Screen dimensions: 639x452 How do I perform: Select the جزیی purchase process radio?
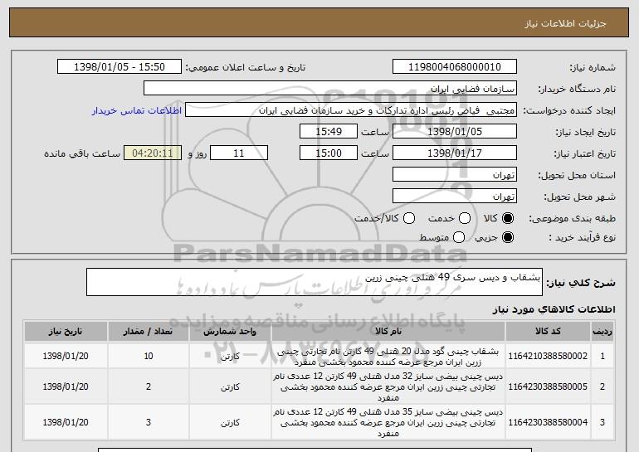[x=508, y=237]
